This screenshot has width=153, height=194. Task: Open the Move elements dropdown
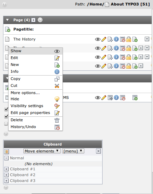pyautogui.click(x=42, y=151)
